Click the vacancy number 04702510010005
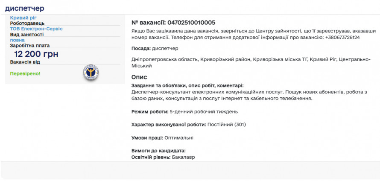 191,22
